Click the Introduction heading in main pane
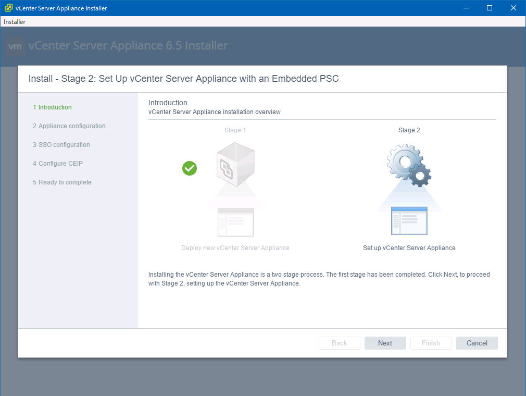 168,103
